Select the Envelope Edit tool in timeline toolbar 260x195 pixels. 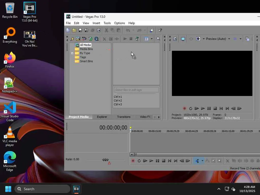(207, 161)
